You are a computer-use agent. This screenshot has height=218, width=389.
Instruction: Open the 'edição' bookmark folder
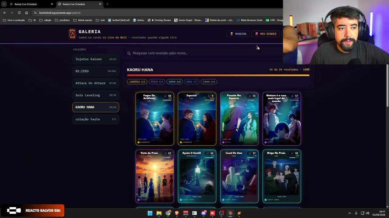coord(45,20)
